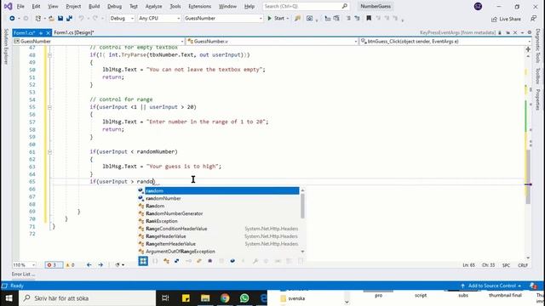The height and width of the screenshot is (306, 545).
Task: Click the next issue right arrow
Action: pyautogui.click(x=100, y=264)
